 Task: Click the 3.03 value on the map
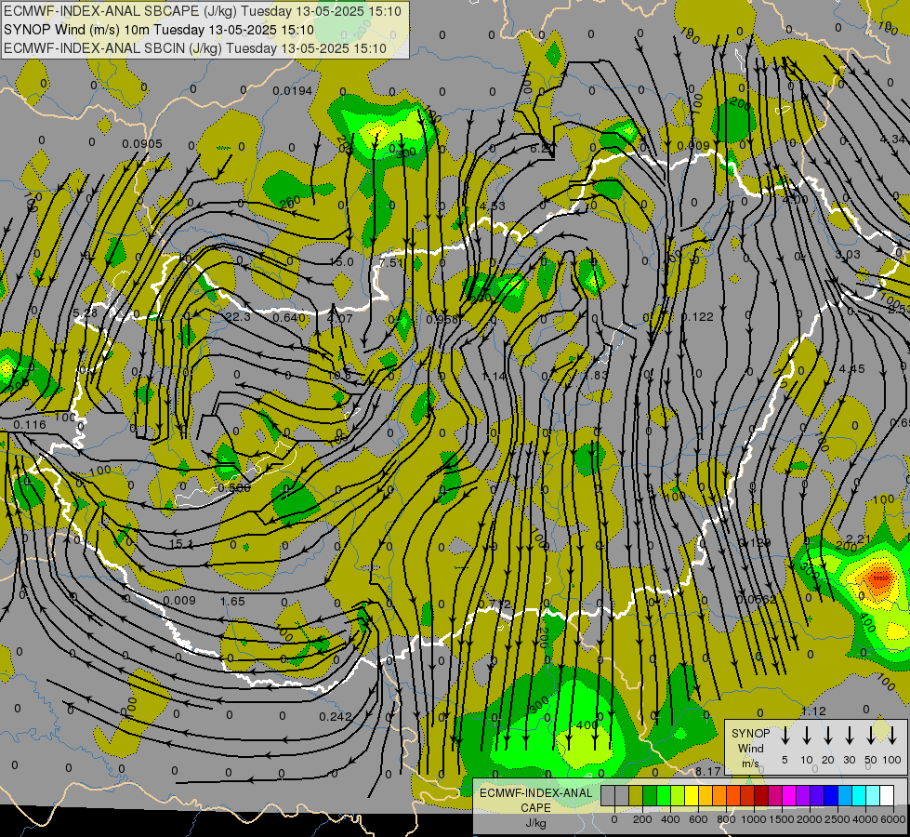[x=848, y=255]
